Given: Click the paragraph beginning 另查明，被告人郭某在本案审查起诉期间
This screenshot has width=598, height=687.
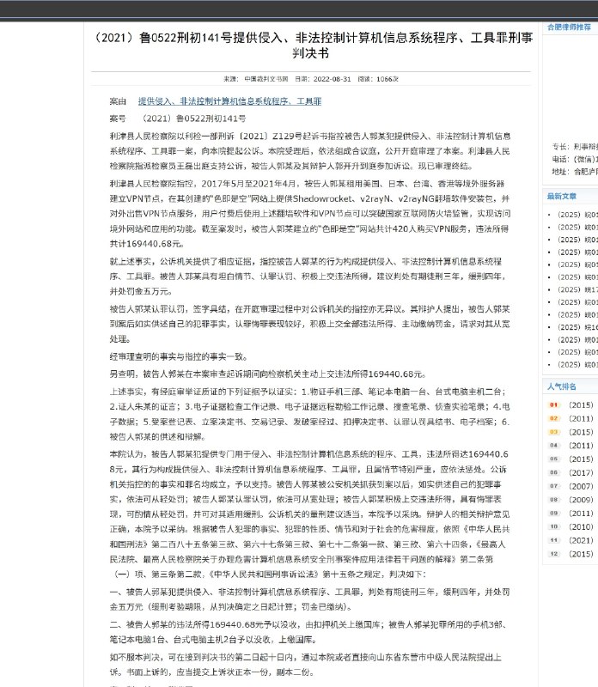Looking at the screenshot, I should pyautogui.click(x=268, y=374).
